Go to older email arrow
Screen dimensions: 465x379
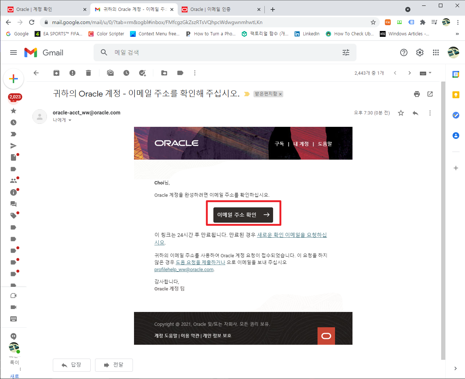pyautogui.click(x=410, y=73)
